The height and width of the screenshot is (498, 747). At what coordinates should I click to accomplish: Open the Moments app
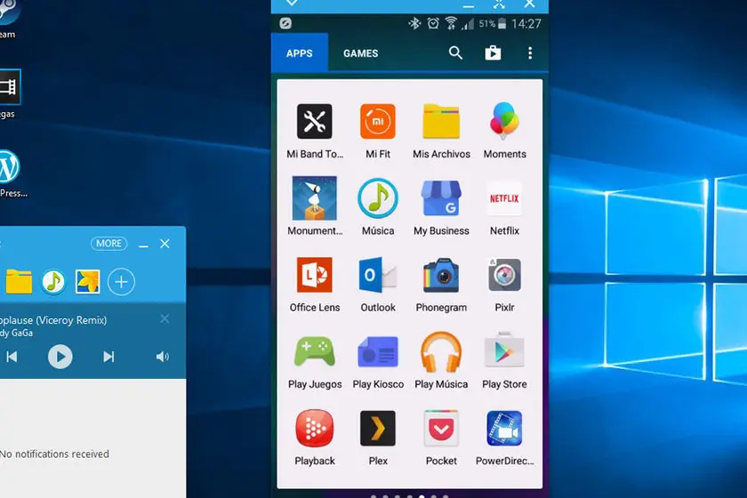click(x=504, y=121)
